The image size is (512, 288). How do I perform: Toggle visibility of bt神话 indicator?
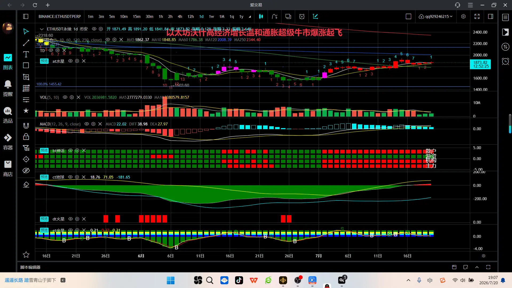point(70,151)
